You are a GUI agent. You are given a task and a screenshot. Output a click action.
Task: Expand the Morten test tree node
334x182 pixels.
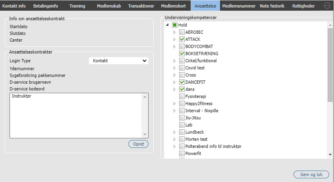click(174, 139)
